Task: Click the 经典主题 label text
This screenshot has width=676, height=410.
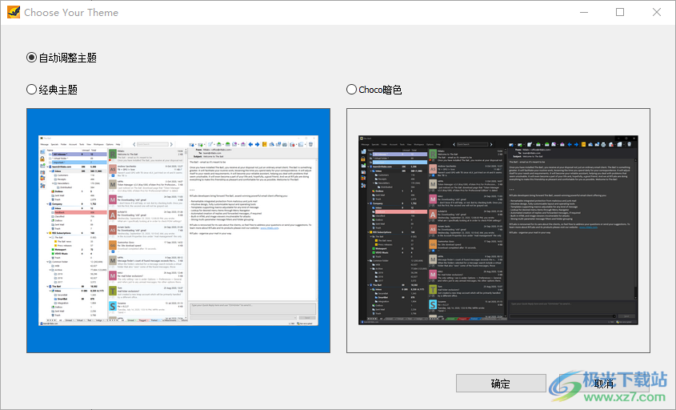Action: 58,90
